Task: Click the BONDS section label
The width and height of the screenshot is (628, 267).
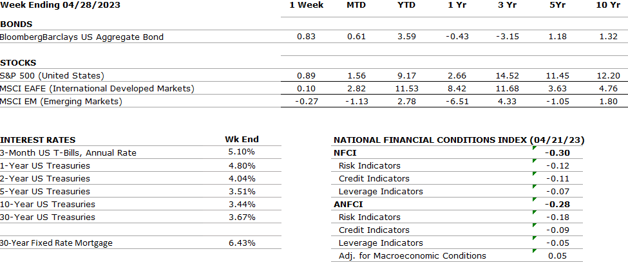Action: [17, 24]
